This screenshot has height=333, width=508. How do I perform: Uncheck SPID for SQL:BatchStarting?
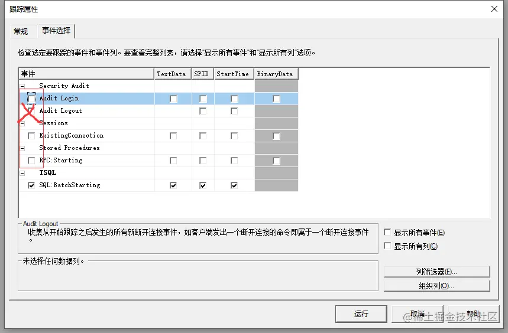tap(203, 185)
